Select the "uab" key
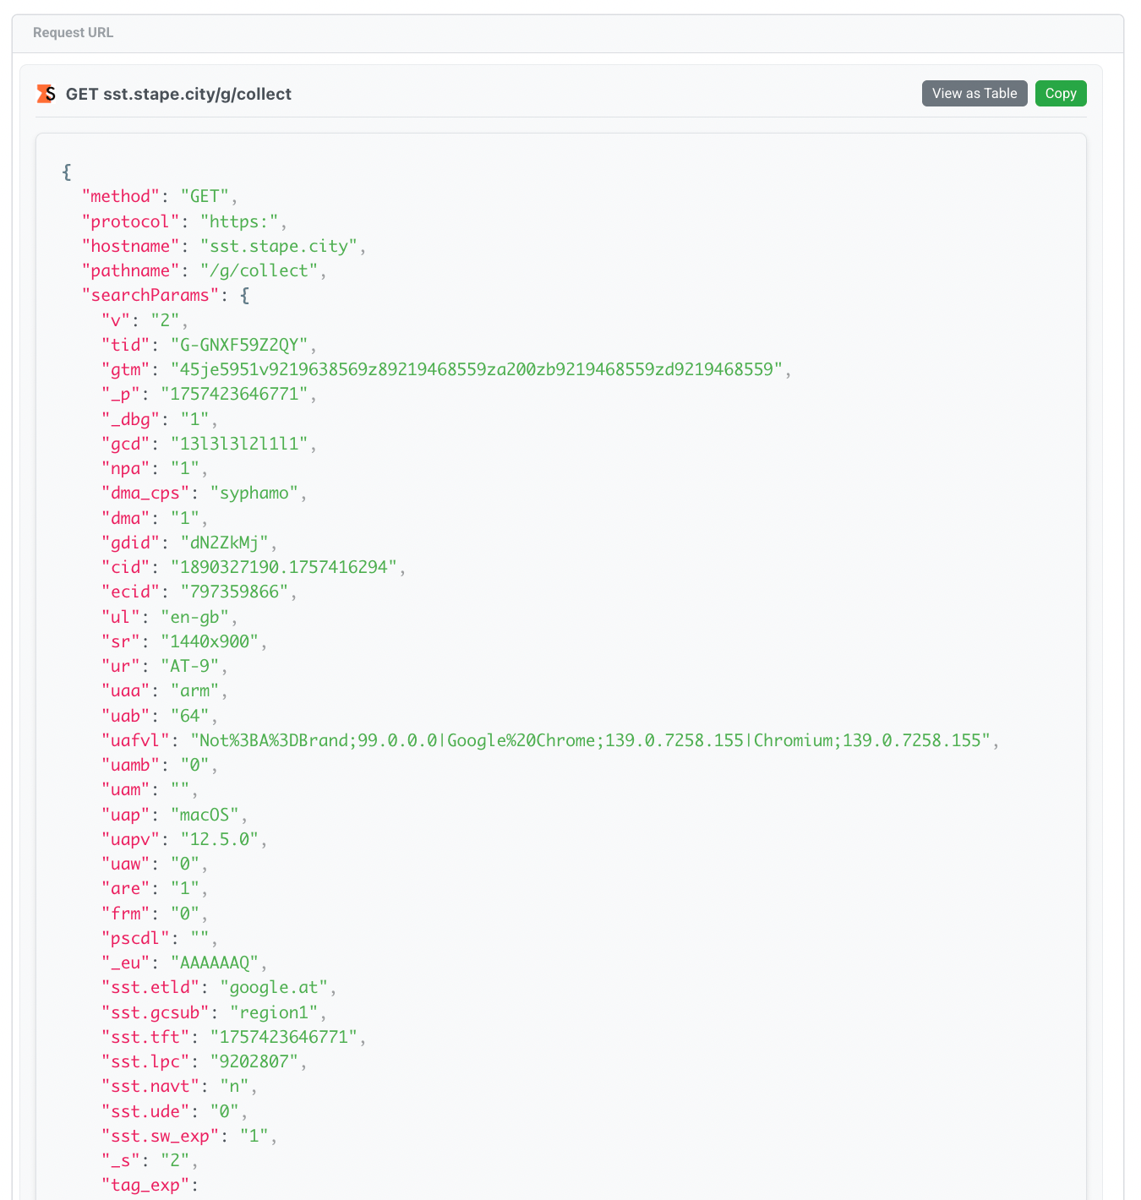 pos(126,716)
